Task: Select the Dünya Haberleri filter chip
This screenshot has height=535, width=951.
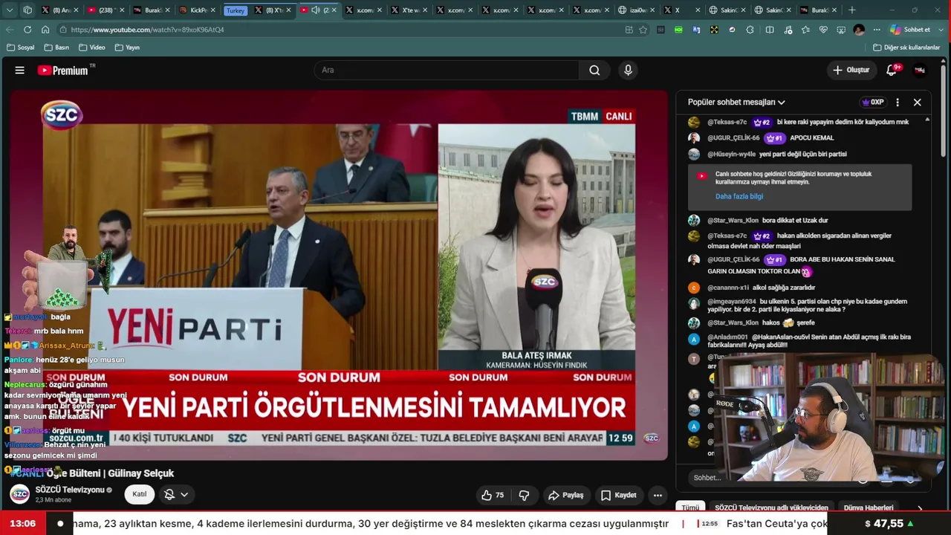Action: click(x=869, y=508)
